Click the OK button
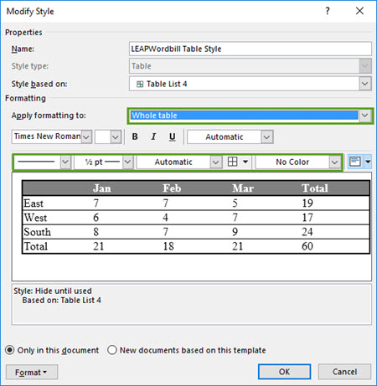Screen dimensions: 377x386 point(284,372)
